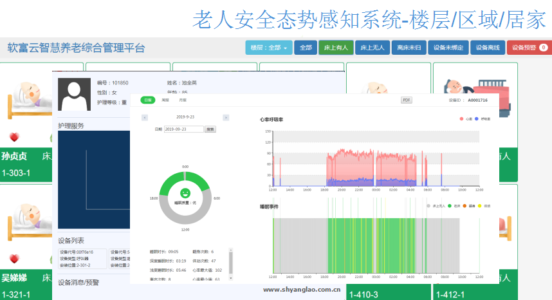Click the 深度睡眠时长: 03:19 value
Screen dimensions: 552x300
[x=168, y=261]
